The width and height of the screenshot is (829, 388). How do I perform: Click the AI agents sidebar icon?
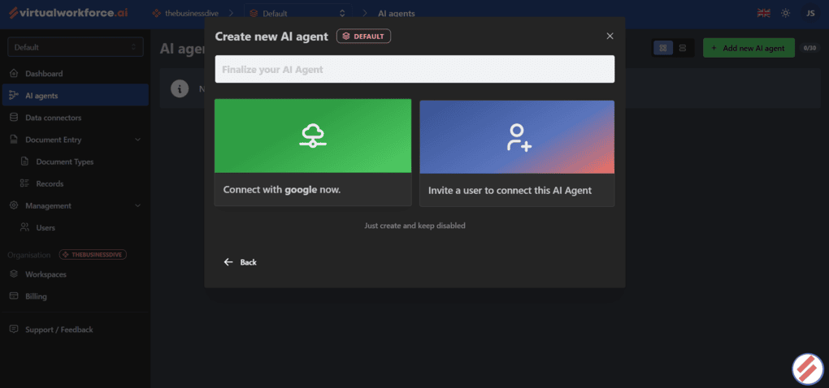pos(15,96)
